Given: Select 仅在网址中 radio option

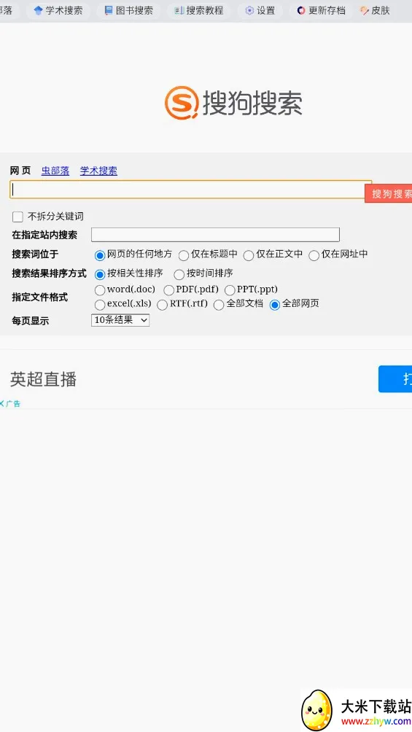Looking at the screenshot, I should [x=314, y=255].
